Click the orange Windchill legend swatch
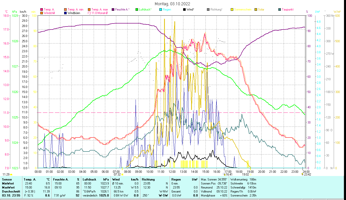Screen dimensions: 346x200 [x=42, y=13]
